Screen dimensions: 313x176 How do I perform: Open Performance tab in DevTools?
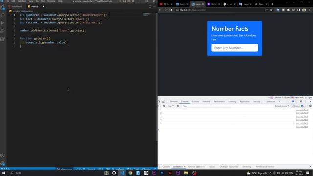pos(220,101)
